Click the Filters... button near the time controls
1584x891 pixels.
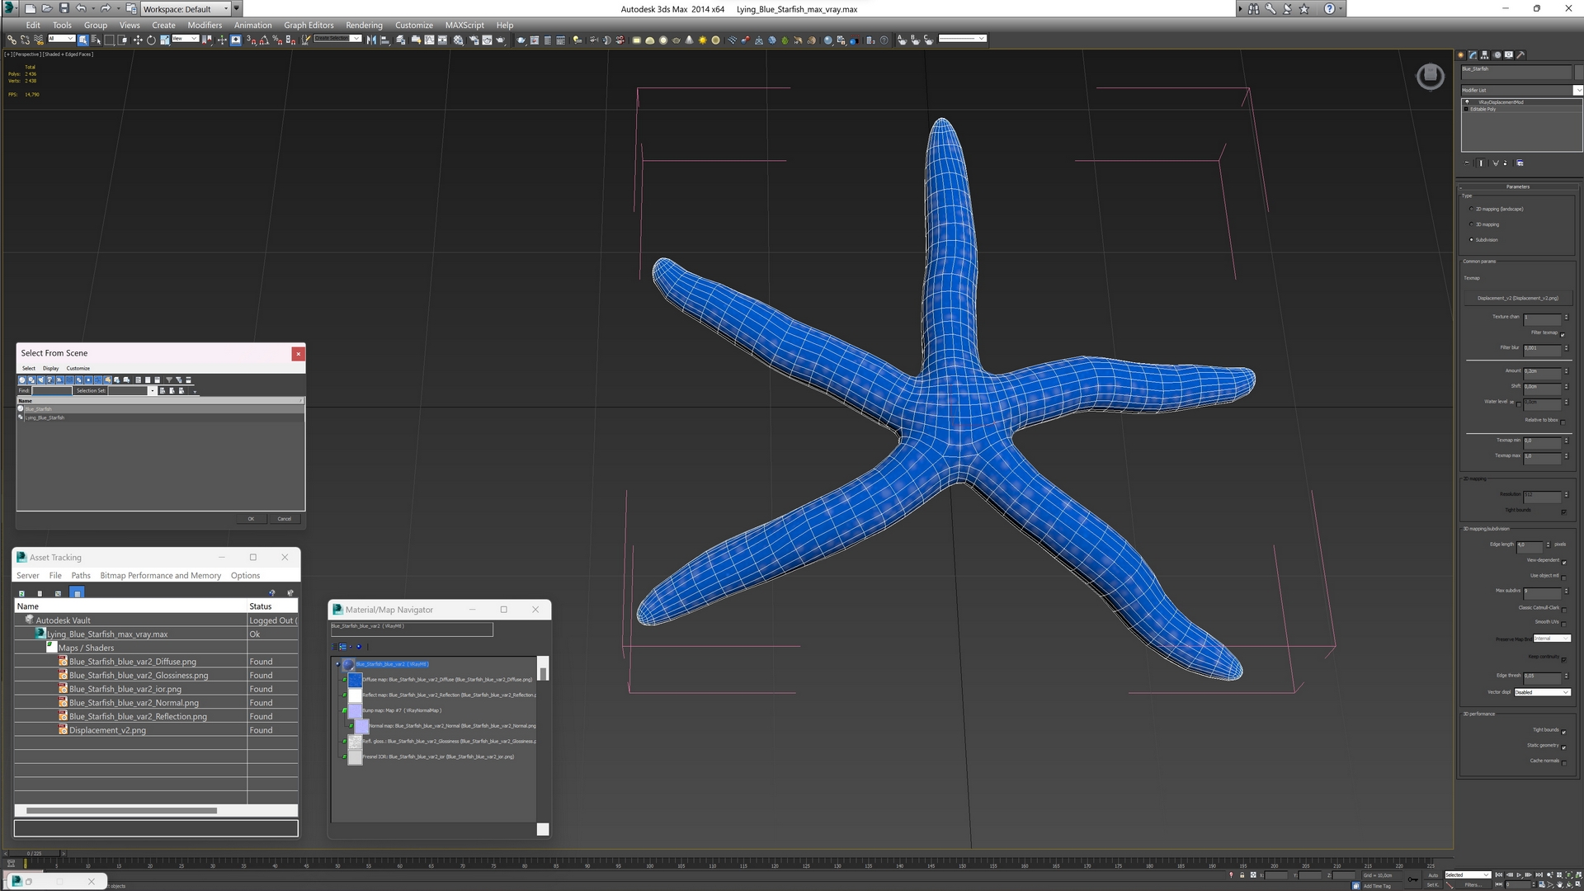coord(1473,885)
